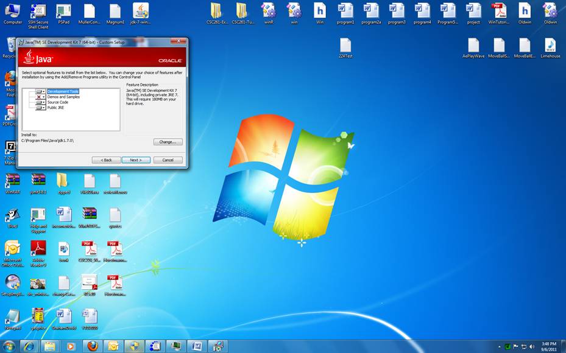The height and width of the screenshot is (353, 566).
Task: Select the WinRAR desktop shortcut
Action: click(13, 184)
